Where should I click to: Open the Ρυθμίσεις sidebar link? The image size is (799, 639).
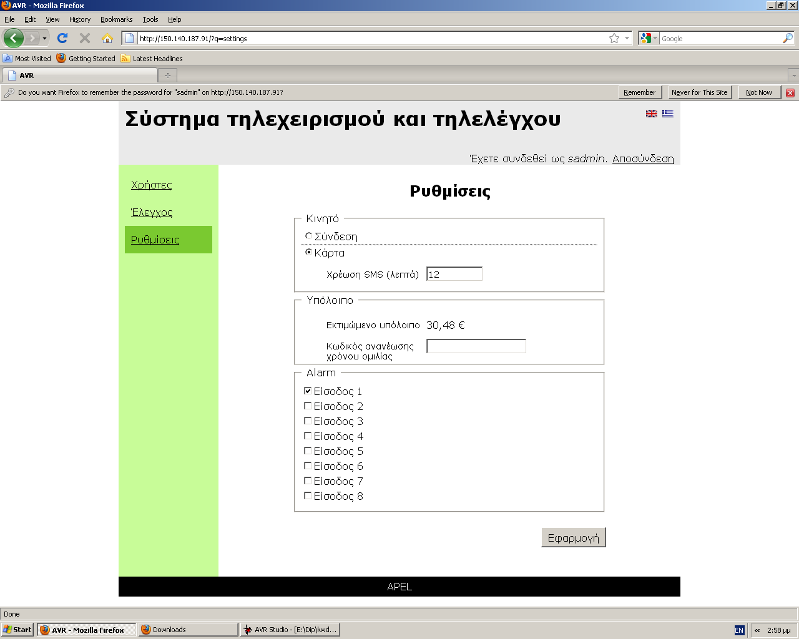(155, 240)
